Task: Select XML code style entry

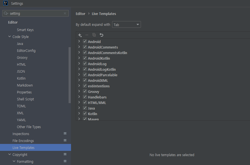Action: point(20,113)
